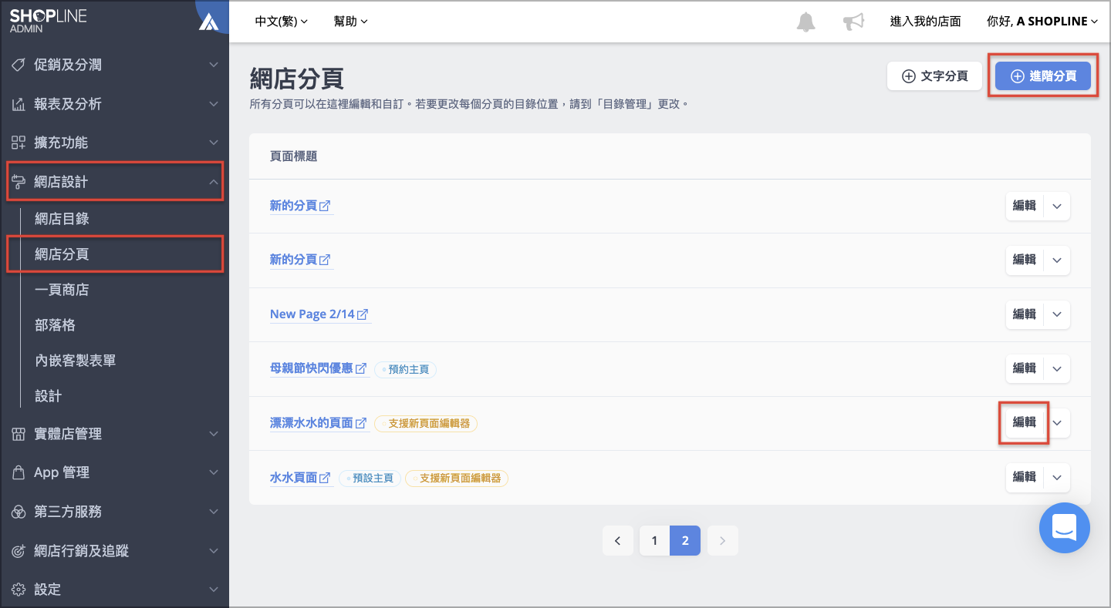Click the 網店設計 paint roller icon
1111x608 pixels.
pos(18,182)
